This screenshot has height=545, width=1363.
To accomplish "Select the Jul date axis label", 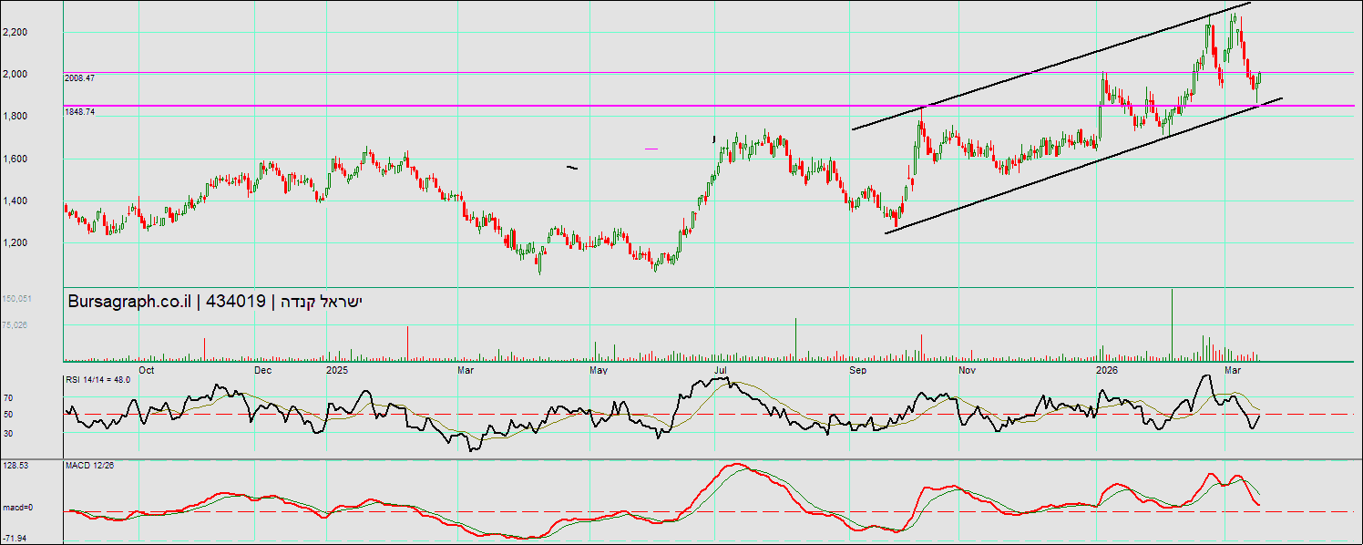I will click(720, 371).
